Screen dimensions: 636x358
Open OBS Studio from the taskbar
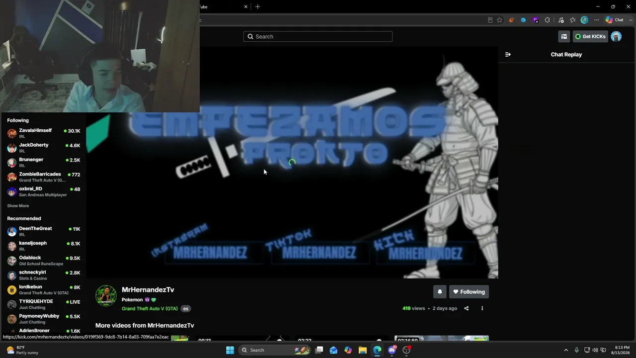[x=406, y=350]
